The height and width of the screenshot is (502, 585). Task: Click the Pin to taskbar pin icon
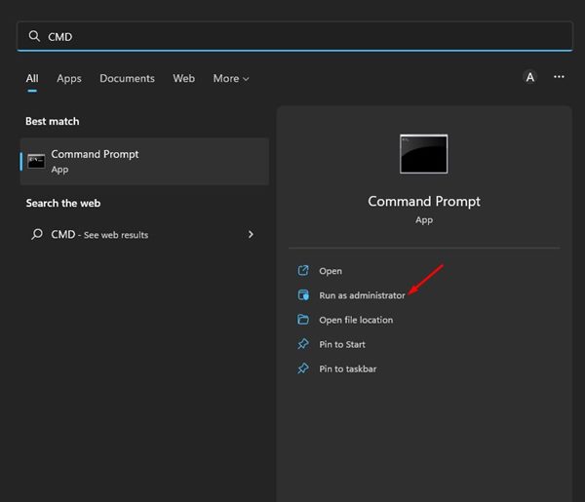click(x=302, y=368)
